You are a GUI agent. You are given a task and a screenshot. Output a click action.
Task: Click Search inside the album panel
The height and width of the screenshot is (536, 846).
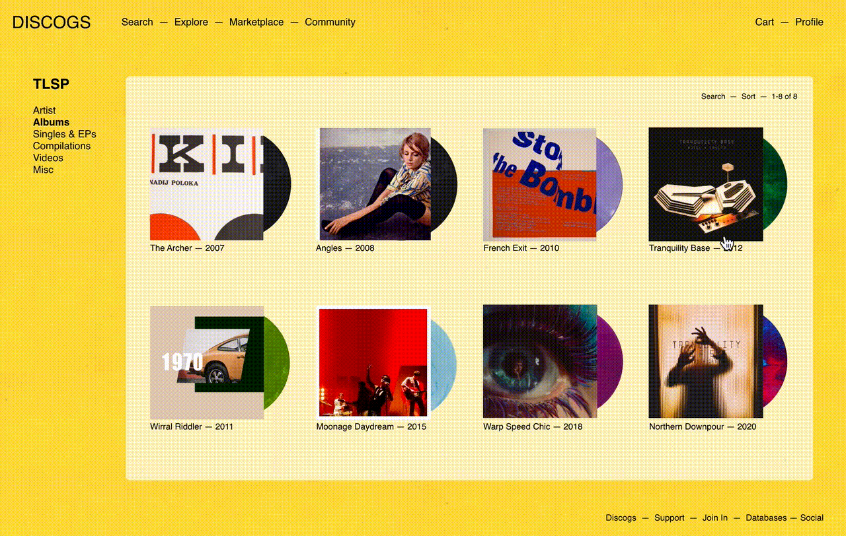[x=713, y=96]
